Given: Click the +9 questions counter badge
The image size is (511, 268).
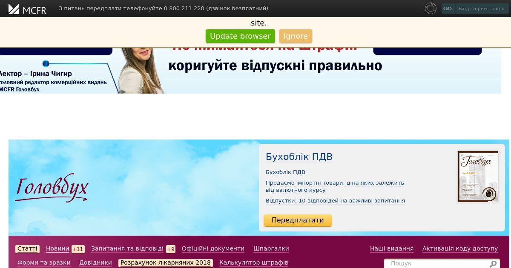Looking at the screenshot, I should tap(171, 249).
